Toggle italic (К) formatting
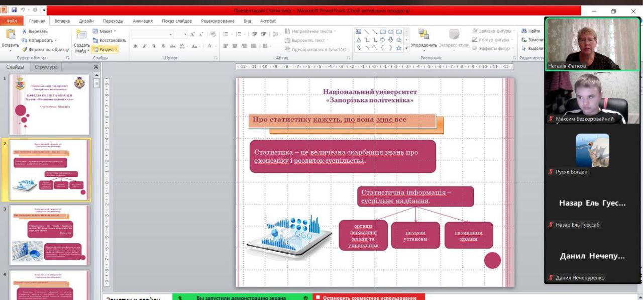 pyautogui.click(x=145, y=46)
